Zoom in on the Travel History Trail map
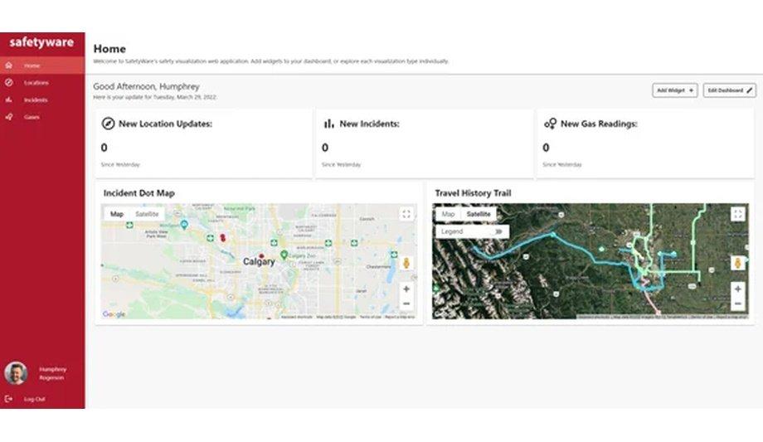 pyautogui.click(x=737, y=289)
